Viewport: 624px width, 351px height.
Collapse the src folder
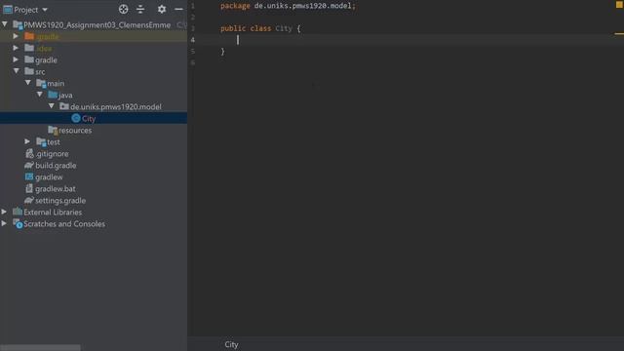[17, 71]
